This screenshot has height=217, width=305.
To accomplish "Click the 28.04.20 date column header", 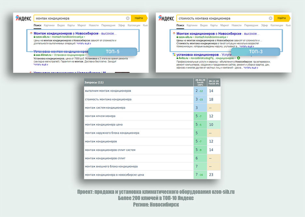I will pos(200,82).
